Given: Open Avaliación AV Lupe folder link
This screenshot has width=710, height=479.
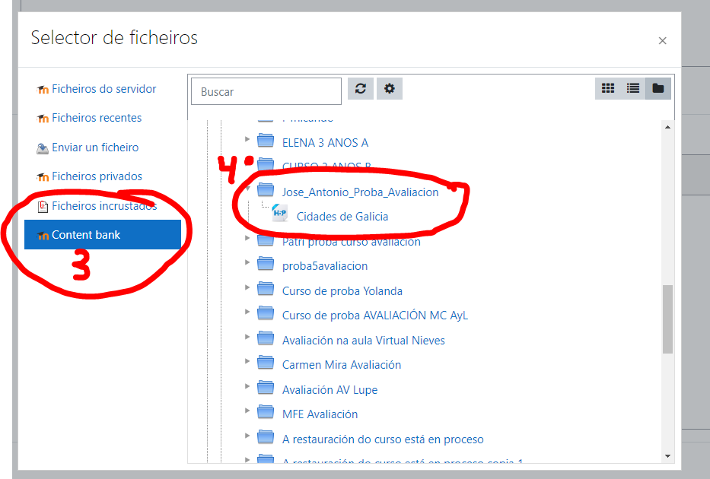Looking at the screenshot, I should click(x=330, y=390).
